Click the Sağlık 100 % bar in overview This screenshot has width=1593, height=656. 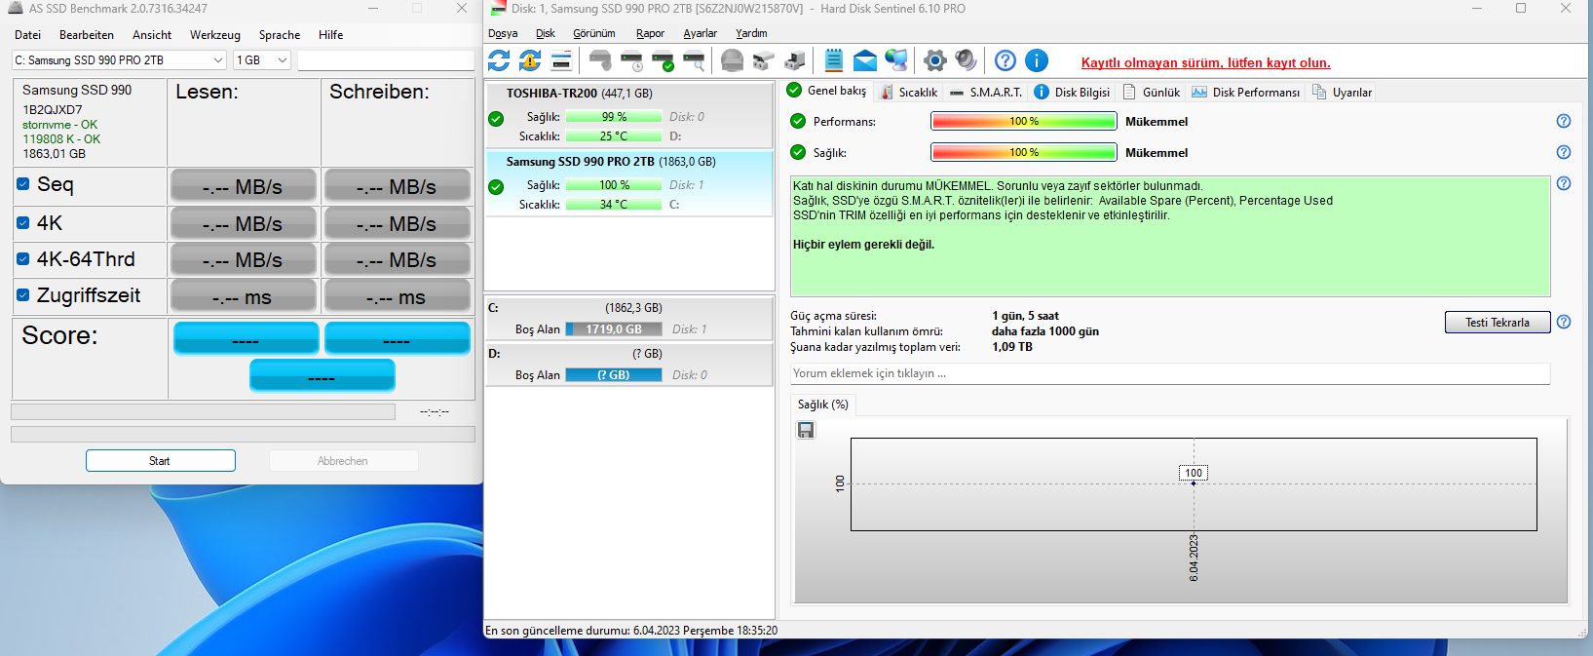[1023, 152]
